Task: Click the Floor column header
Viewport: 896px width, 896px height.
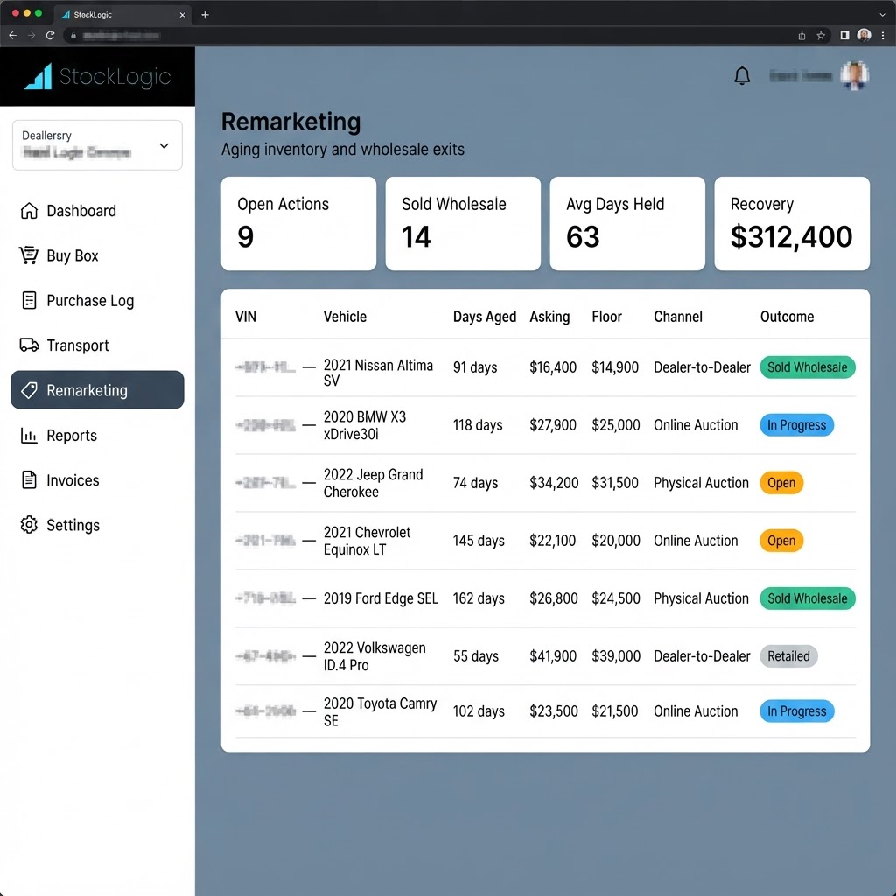Action: [x=606, y=317]
